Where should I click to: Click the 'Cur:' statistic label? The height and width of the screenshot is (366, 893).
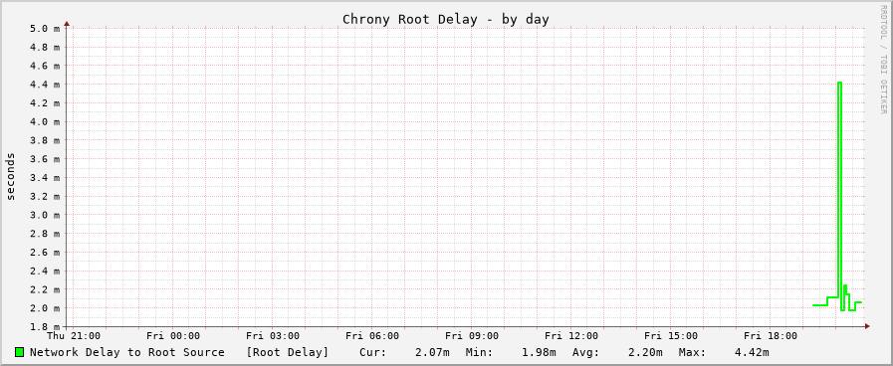373,352
